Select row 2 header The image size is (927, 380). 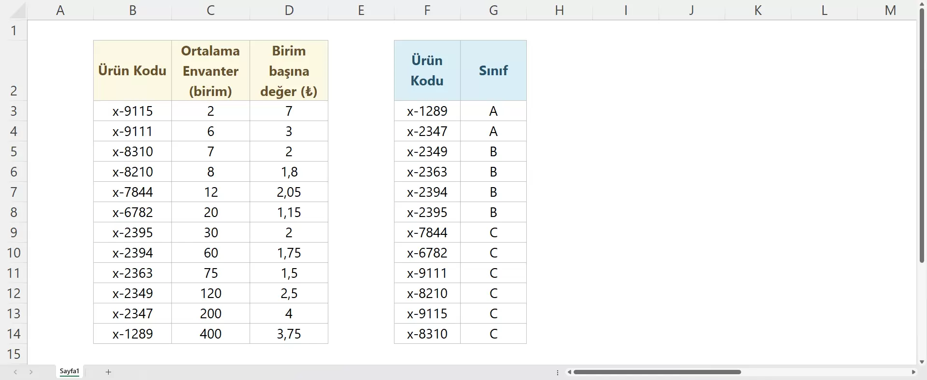click(x=14, y=70)
